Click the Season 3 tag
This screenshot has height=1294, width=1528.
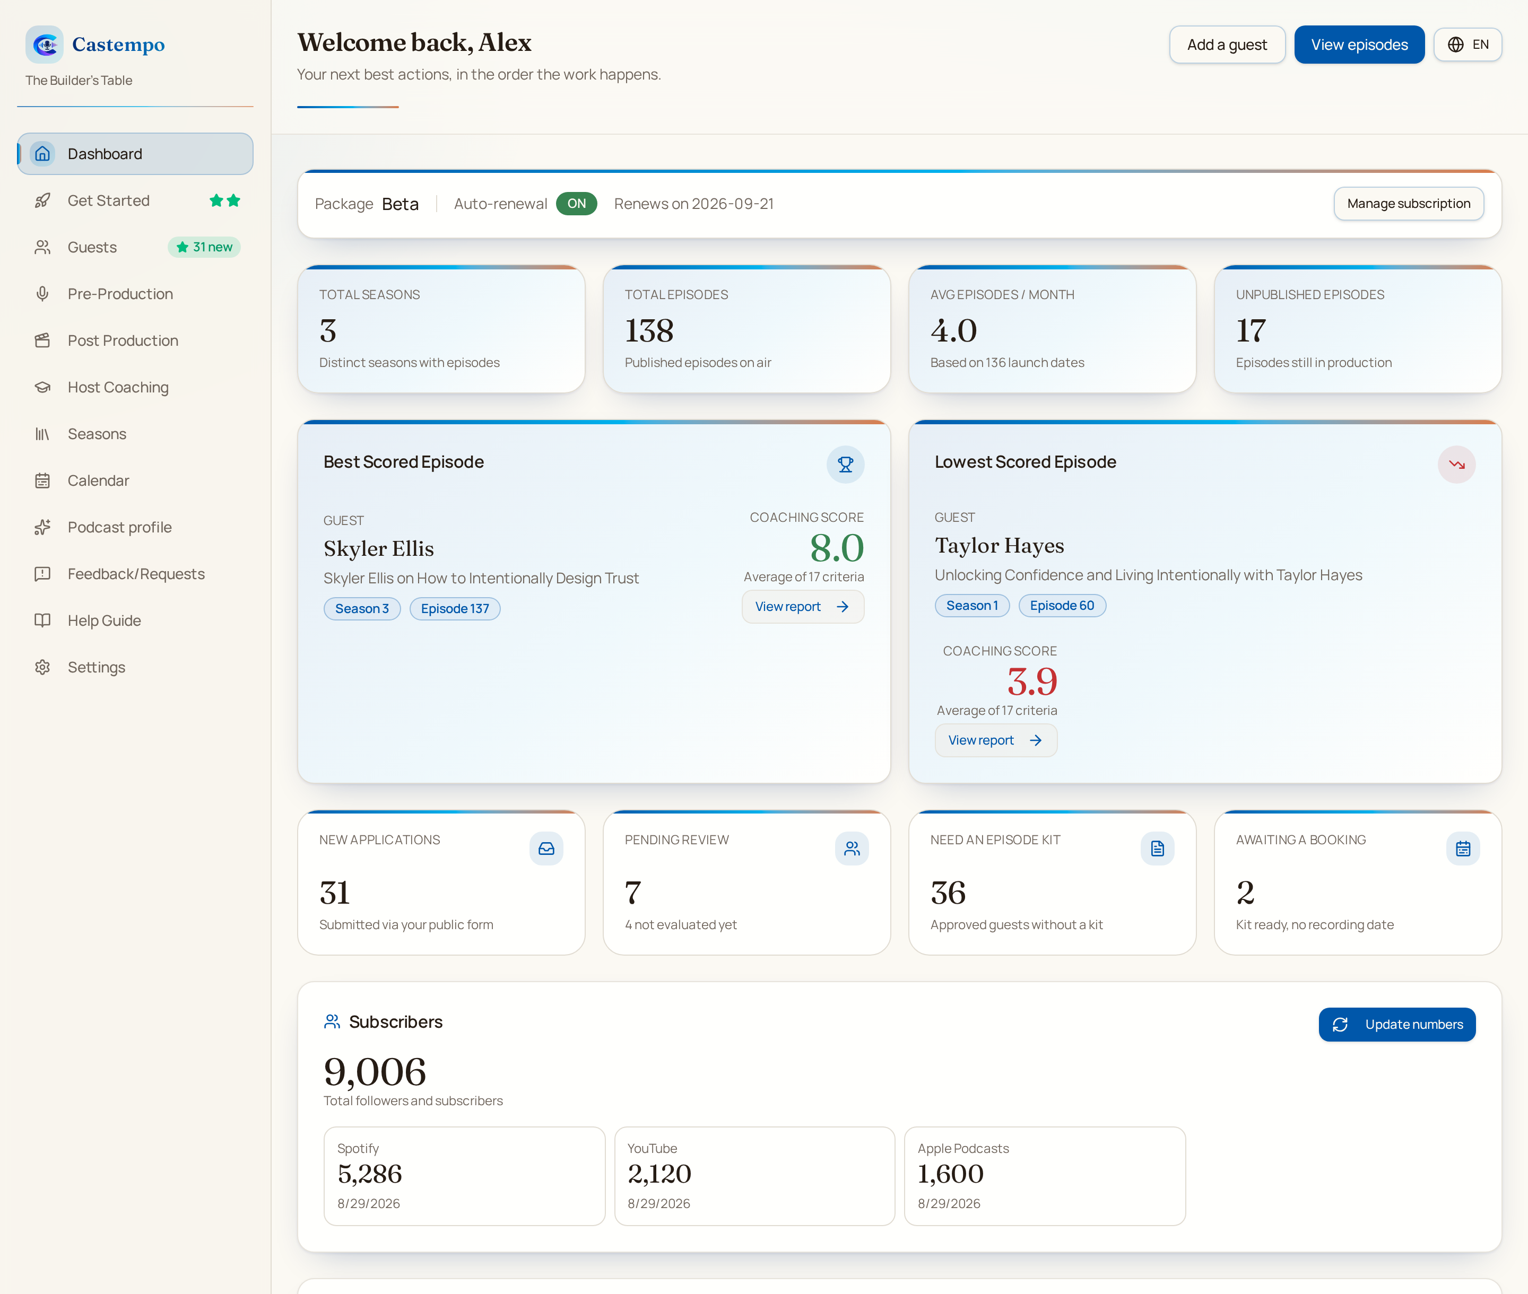pos(362,609)
